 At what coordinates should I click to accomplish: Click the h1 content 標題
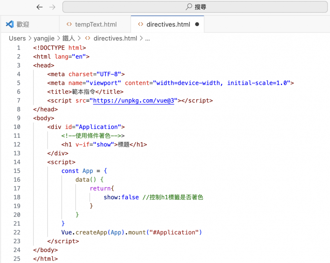coord(124,145)
